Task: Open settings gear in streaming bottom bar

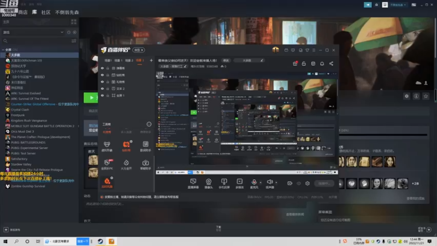Action: [308, 183]
